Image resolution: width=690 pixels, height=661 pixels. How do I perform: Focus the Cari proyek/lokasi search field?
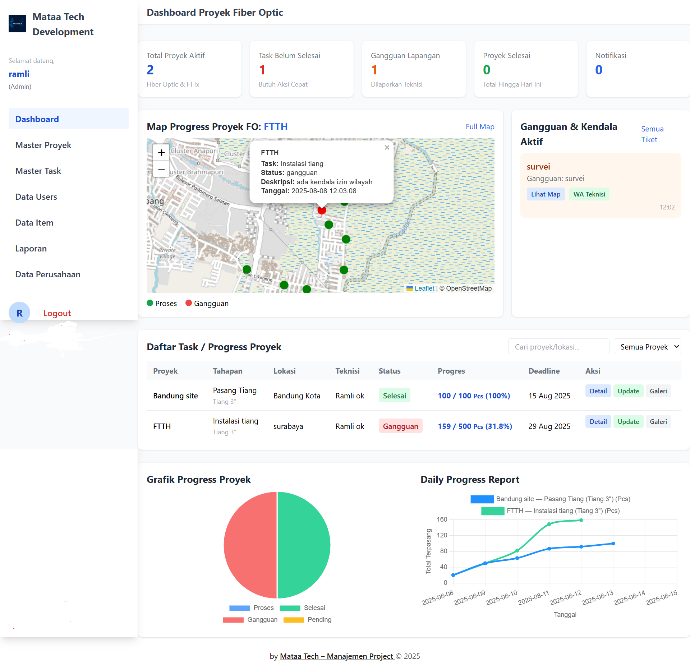pyautogui.click(x=558, y=347)
